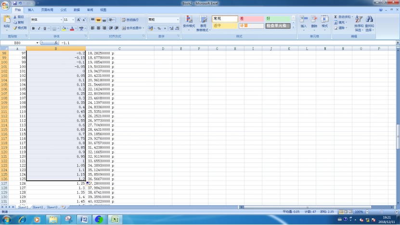The height and width of the screenshot is (225, 400).
Task: Open the Font Color dropdown arrow
Action: coord(76,28)
